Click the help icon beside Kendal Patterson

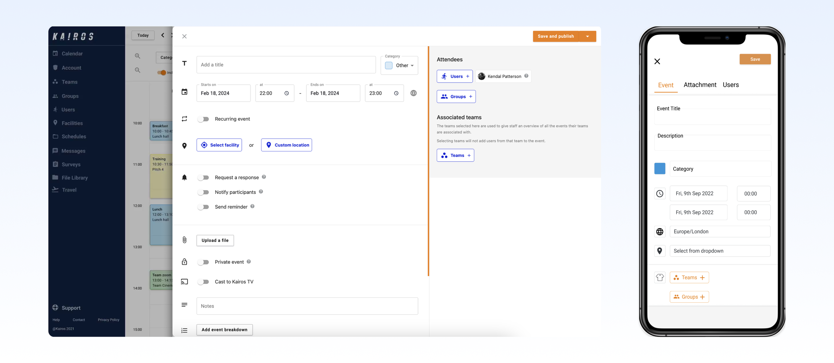click(x=526, y=76)
